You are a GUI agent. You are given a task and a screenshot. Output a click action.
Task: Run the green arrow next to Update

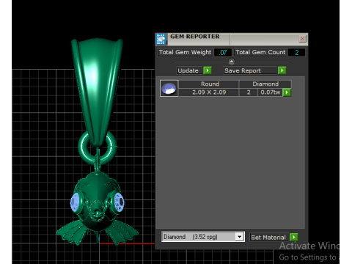point(208,70)
